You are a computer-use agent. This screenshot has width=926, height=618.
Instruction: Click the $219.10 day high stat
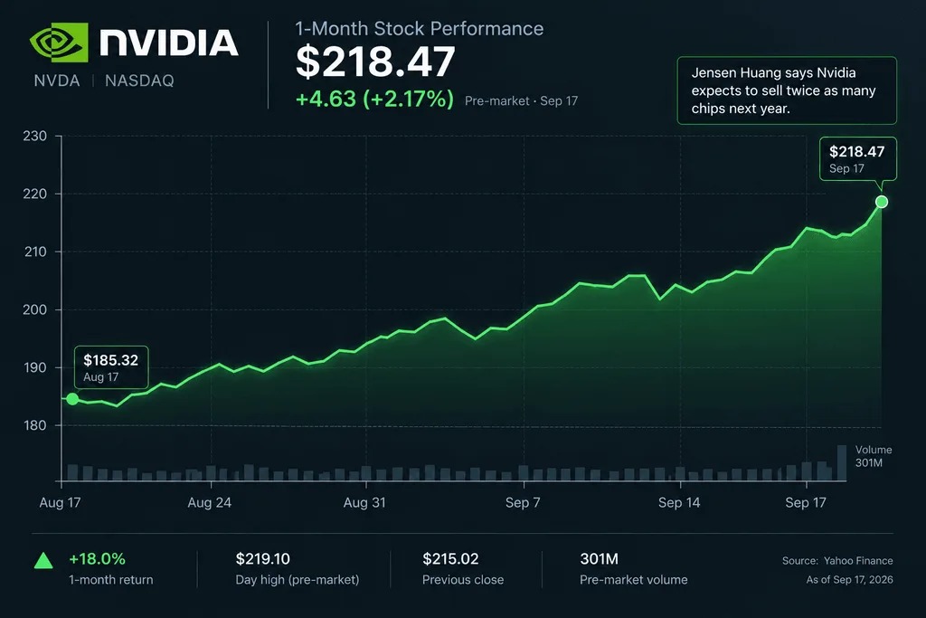pyautogui.click(x=297, y=569)
